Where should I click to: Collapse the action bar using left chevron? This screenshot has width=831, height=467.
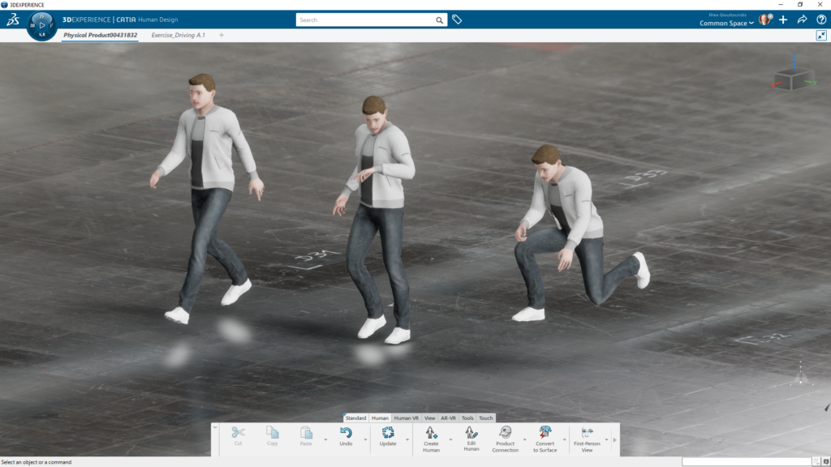(215, 427)
